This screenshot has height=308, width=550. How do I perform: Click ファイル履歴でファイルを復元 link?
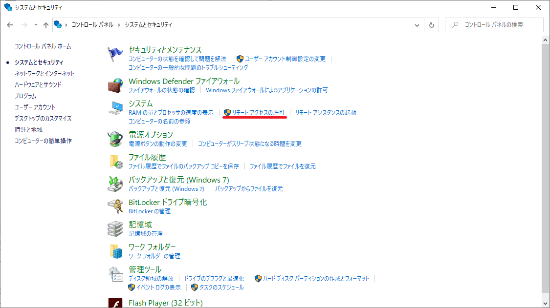pyautogui.click(x=283, y=166)
